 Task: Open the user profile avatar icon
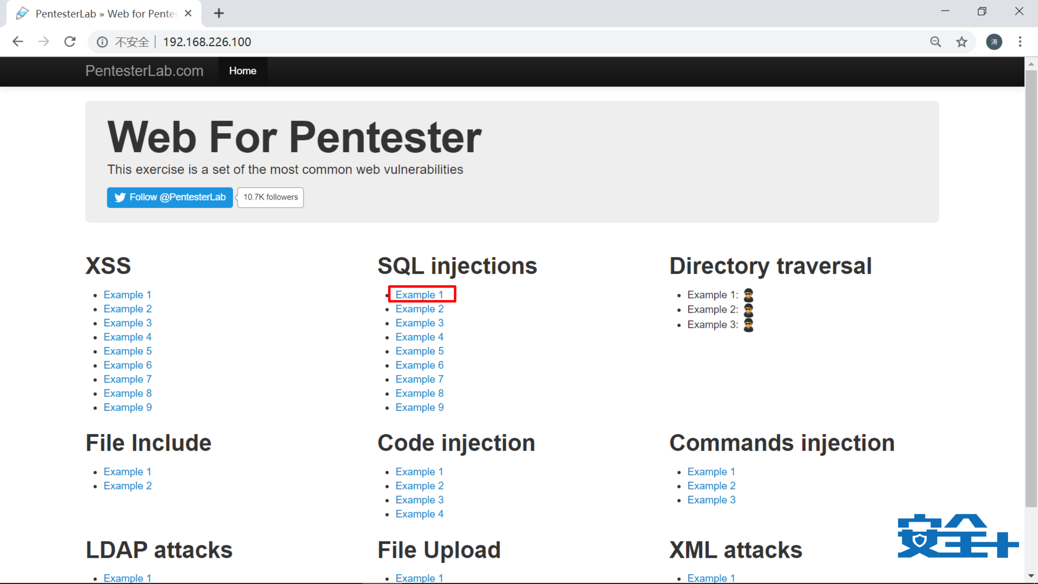click(994, 42)
